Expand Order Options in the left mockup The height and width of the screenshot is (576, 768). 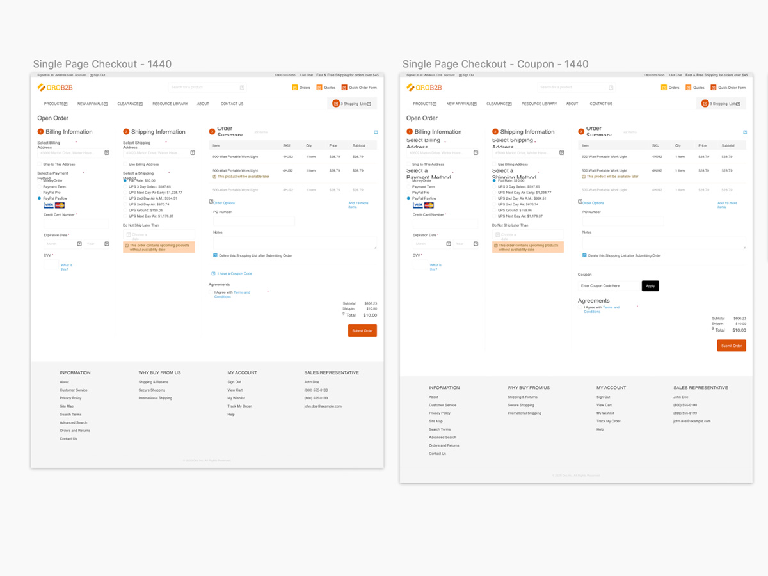224,203
